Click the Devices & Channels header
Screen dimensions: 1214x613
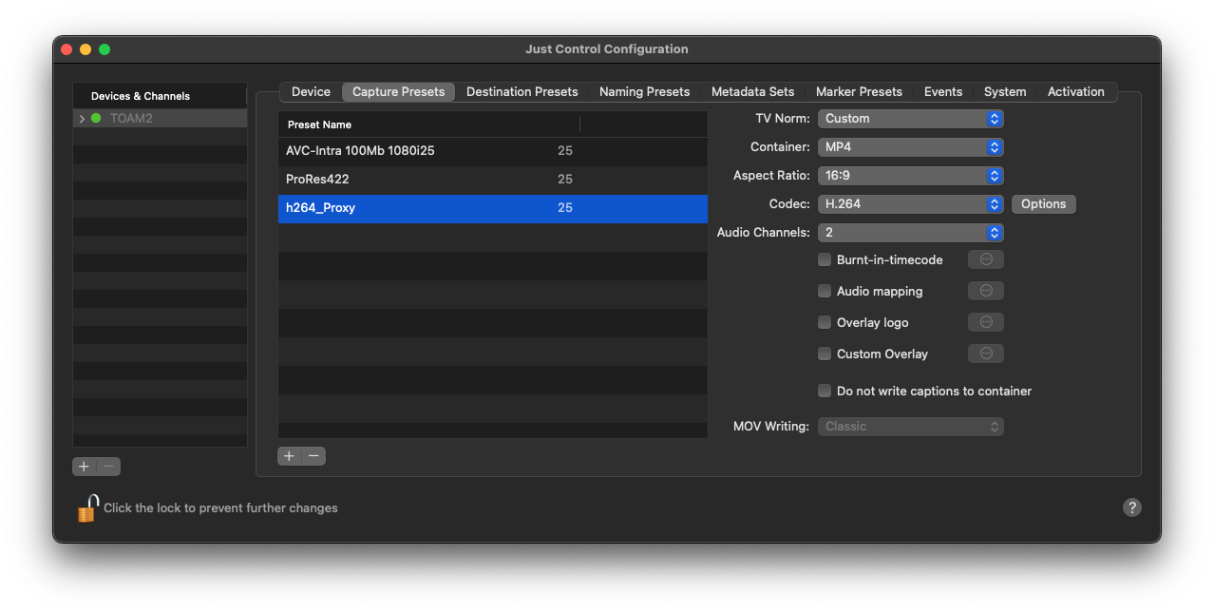[160, 96]
